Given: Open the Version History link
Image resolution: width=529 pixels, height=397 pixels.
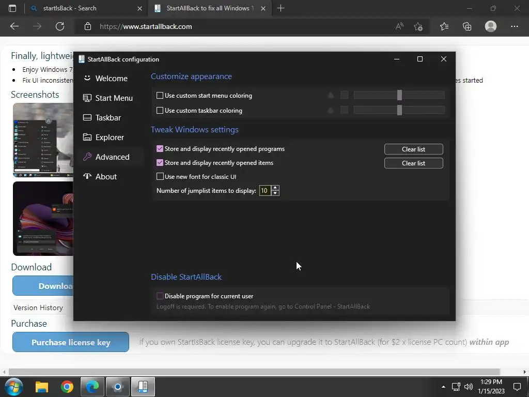Looking at the screenshot, I should pos(38,308).
